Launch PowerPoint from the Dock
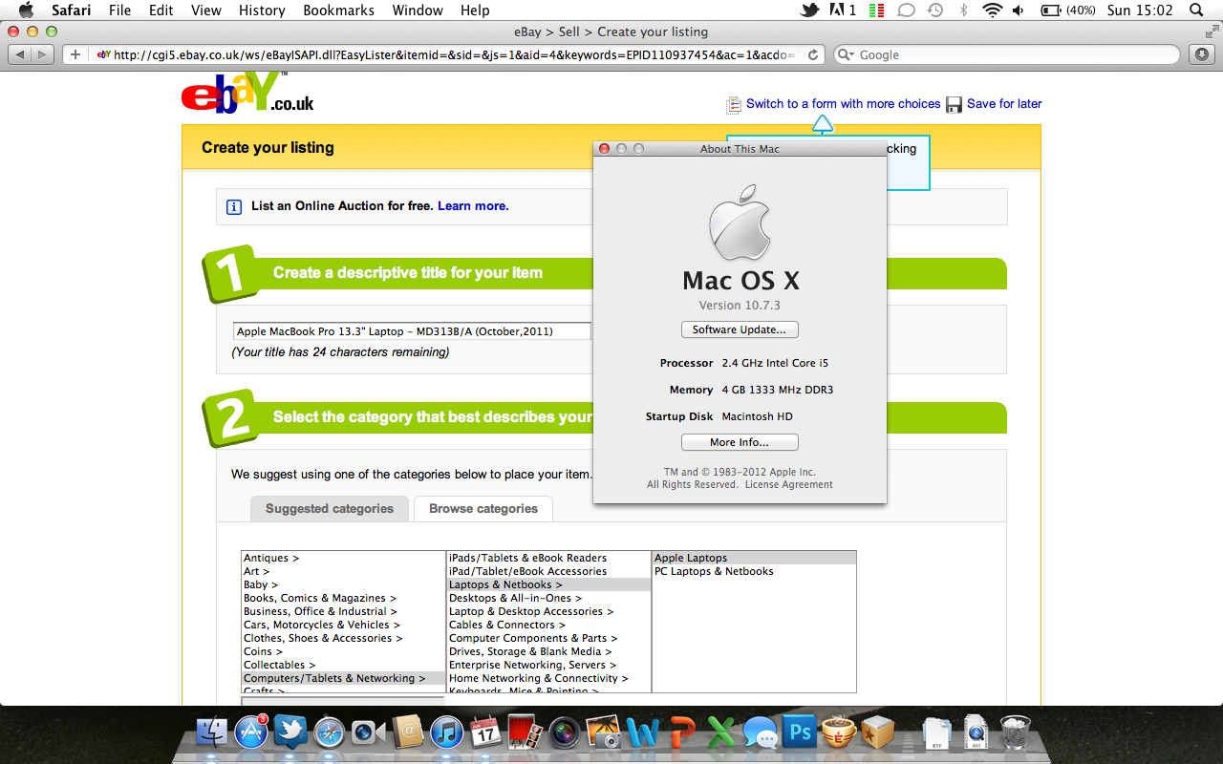 [682, 732]
